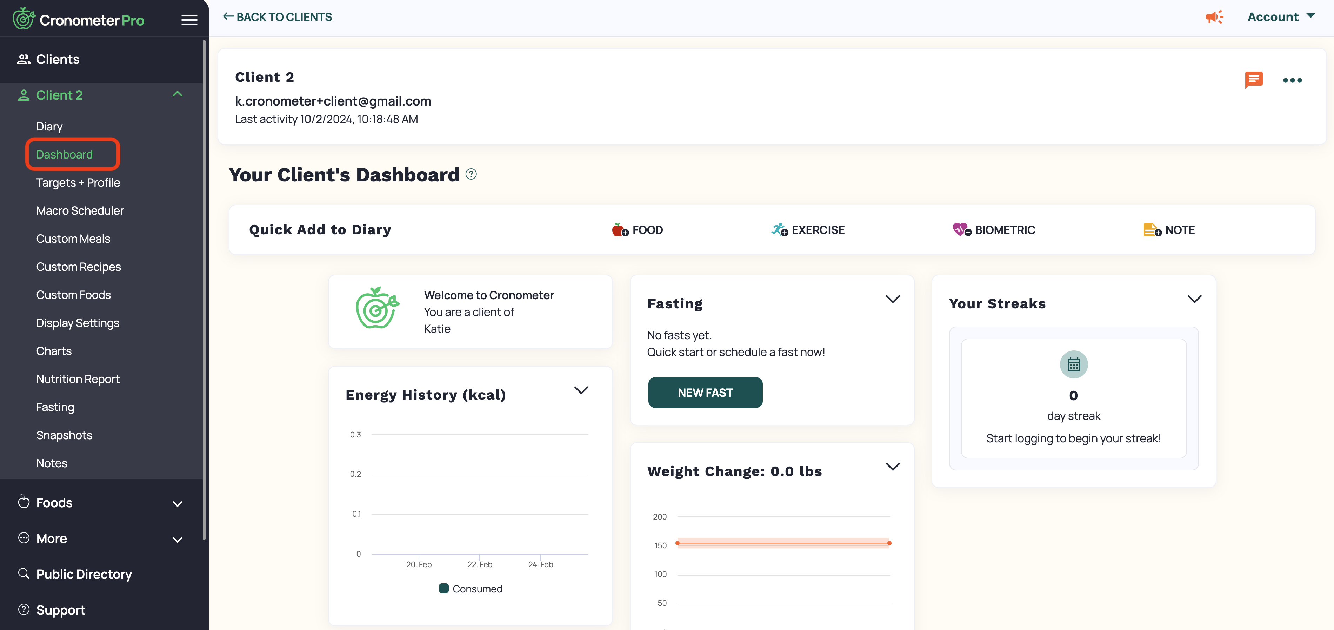Open Display Settings
Viewport: 1334px width, 630px height.
coord(78,323)
